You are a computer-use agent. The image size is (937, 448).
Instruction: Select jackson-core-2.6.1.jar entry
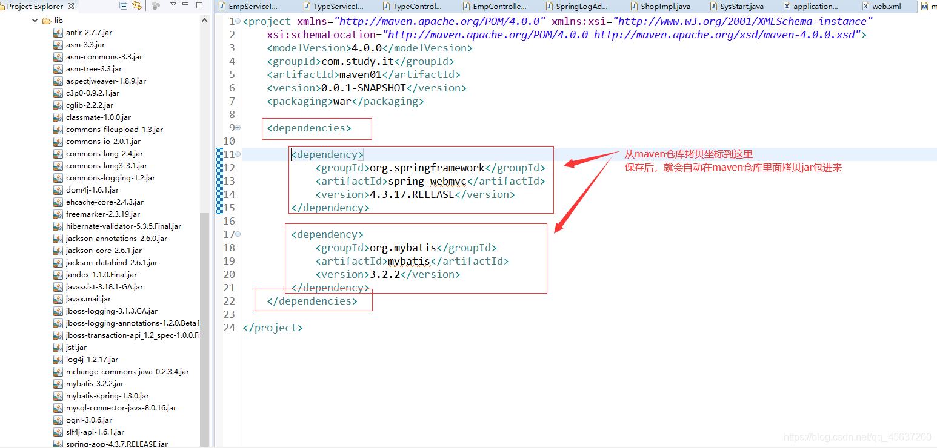104,251
